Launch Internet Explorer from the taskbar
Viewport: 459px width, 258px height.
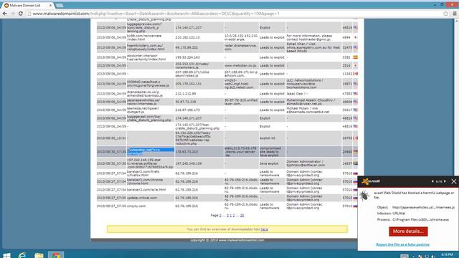click(x=22, y=255)
